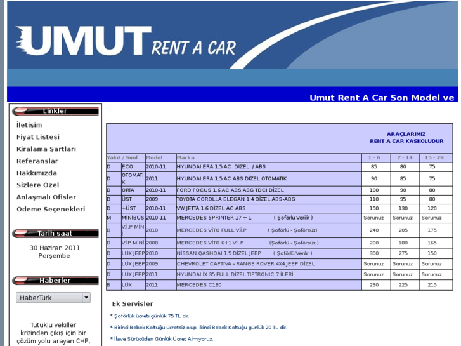Visit the Hakkımızda page
This screenshot has width=461, height=346.
coord(36,173)
